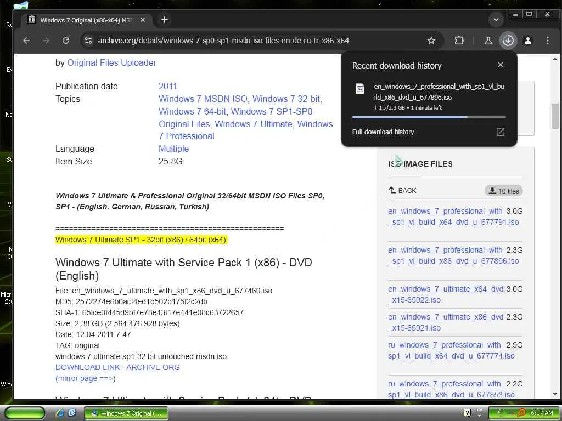Download en_windows_7_ultimate_x86 x15-65921 iso
Screen dimensions: 562x421
tap(446, 322)
